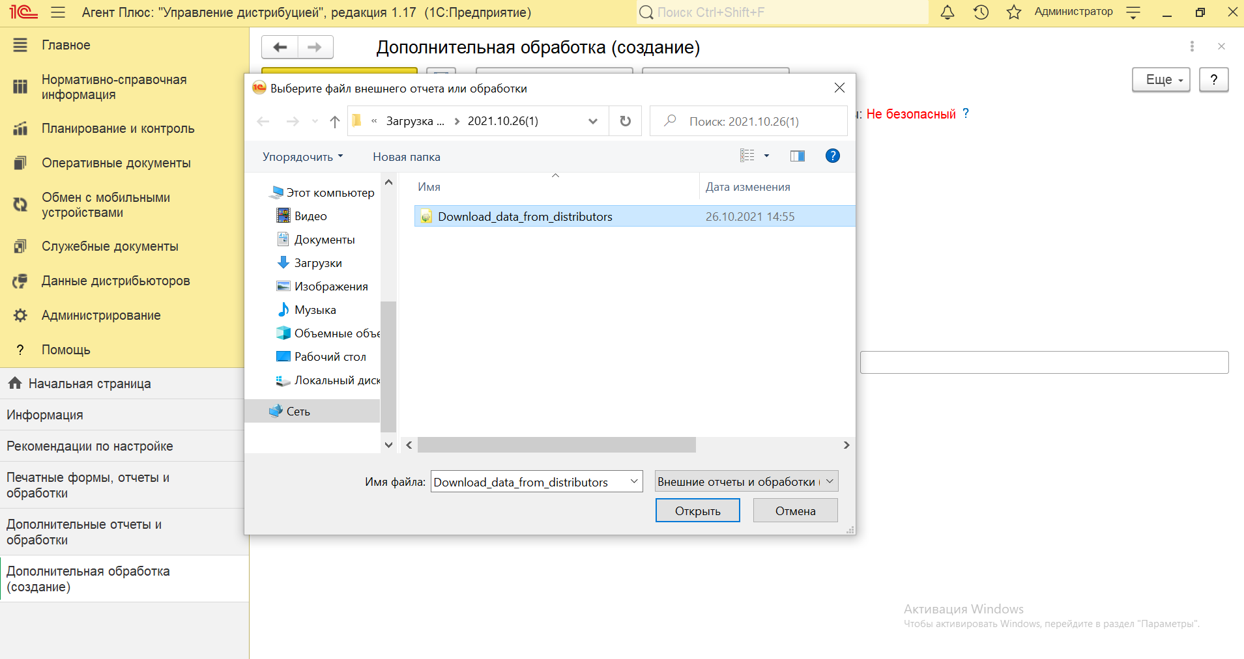Refresh the folder contents in dialog
Viewport: 1244px width, 659px height.
(625, 121)
